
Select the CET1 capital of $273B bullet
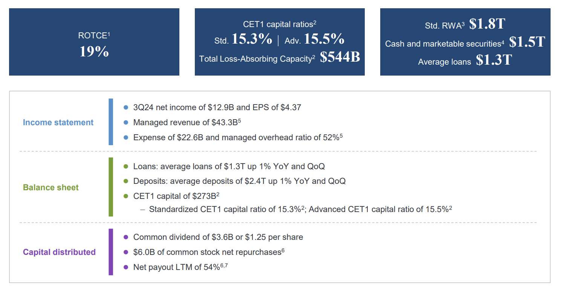pos(176,196)
